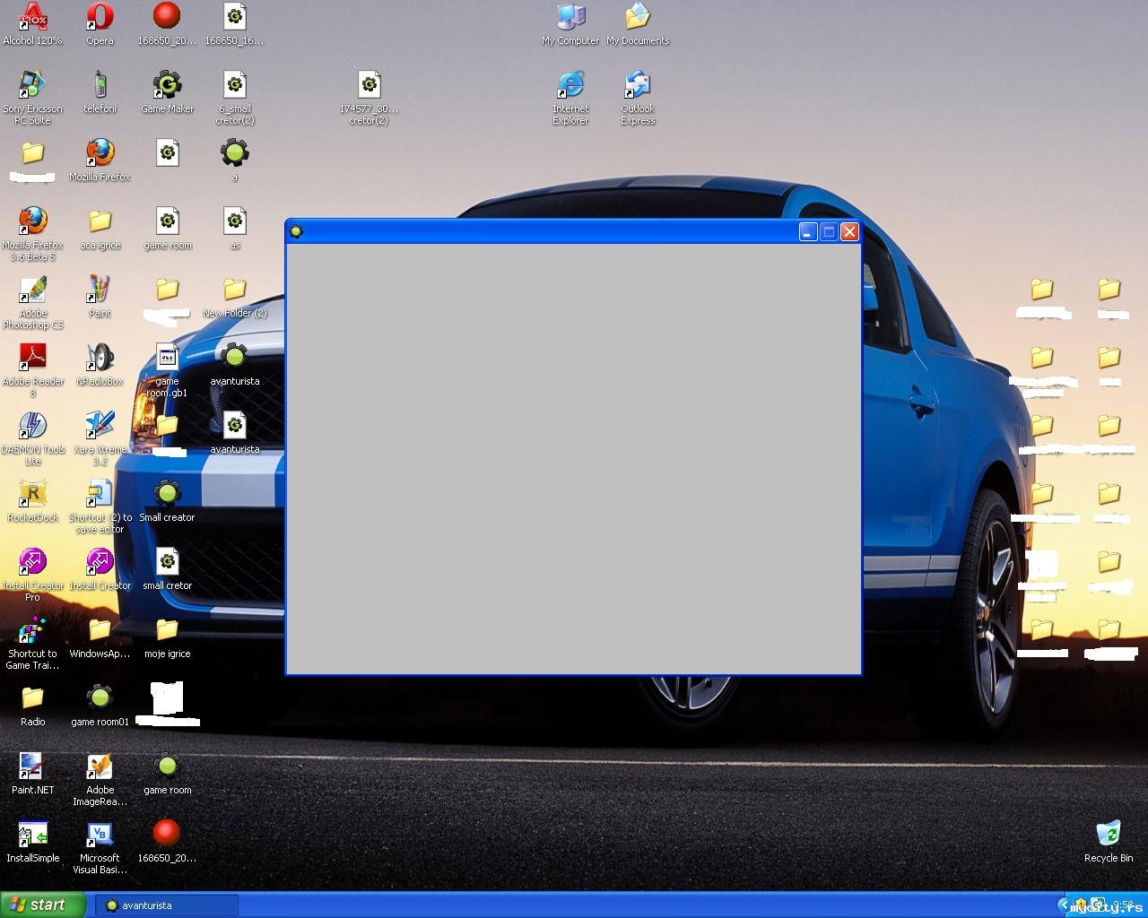
Task: Open the Alcohol 120% desktop icon
Action: pyautogui.click(x=33, y=18)
